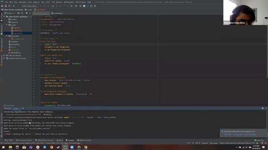Click the UTF-8 encoding selector
This screenshot has height=150, width=268.
point(198,143)
